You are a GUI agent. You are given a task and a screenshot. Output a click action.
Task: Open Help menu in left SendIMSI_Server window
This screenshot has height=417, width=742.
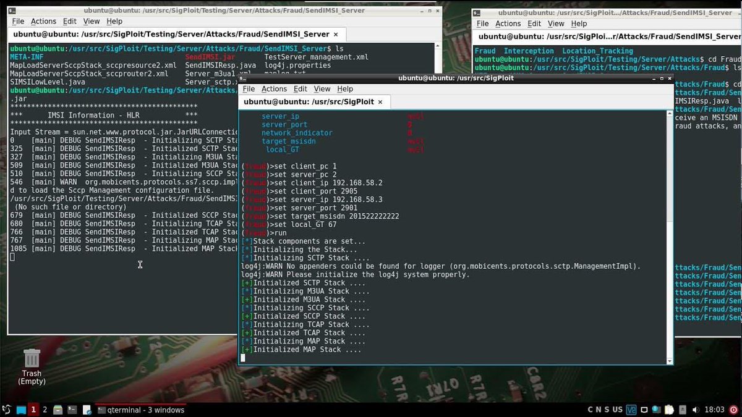tap(114, 22)
